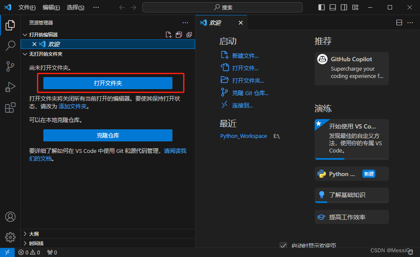Open the Manage gear icon
The height and width of the screenshot is (257, 420).
10,237
